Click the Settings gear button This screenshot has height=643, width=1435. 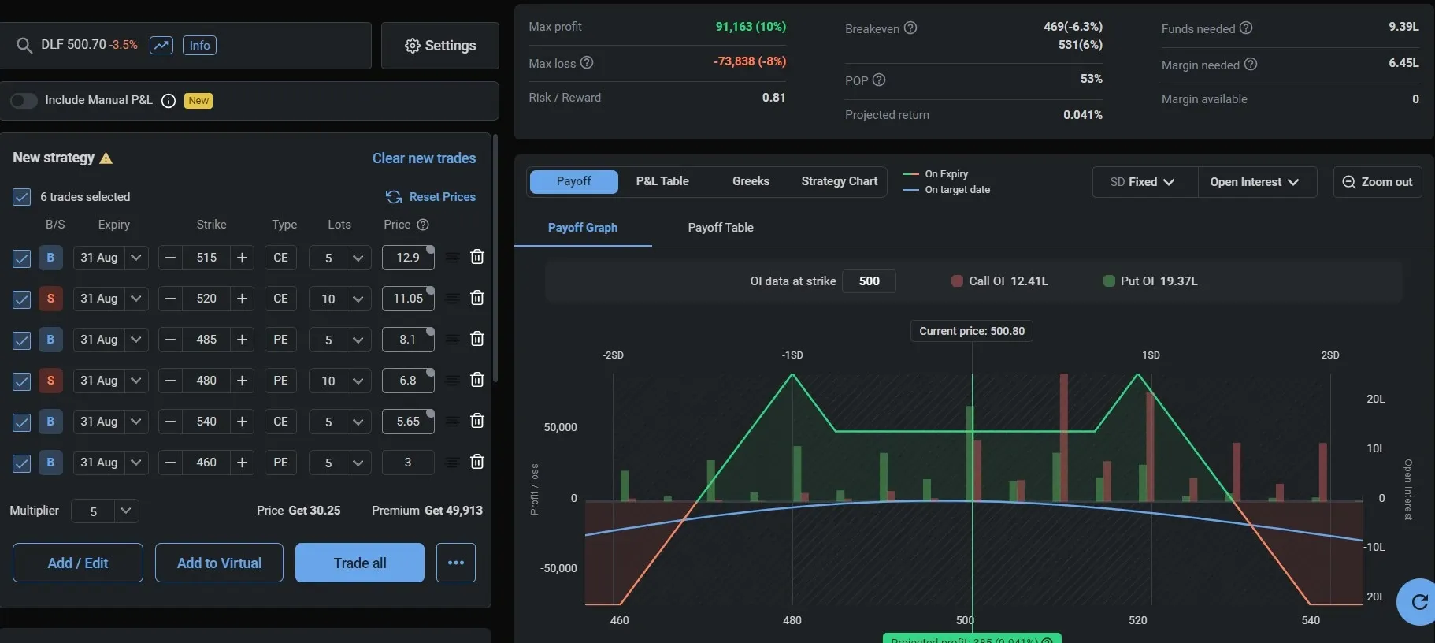(x=440, y=46)
